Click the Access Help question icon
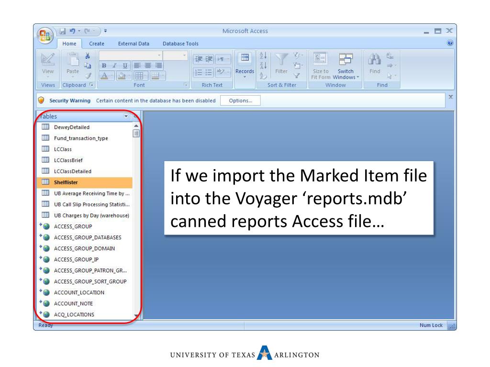The width and height of the screenshot is (490, 367). point(450,43)
